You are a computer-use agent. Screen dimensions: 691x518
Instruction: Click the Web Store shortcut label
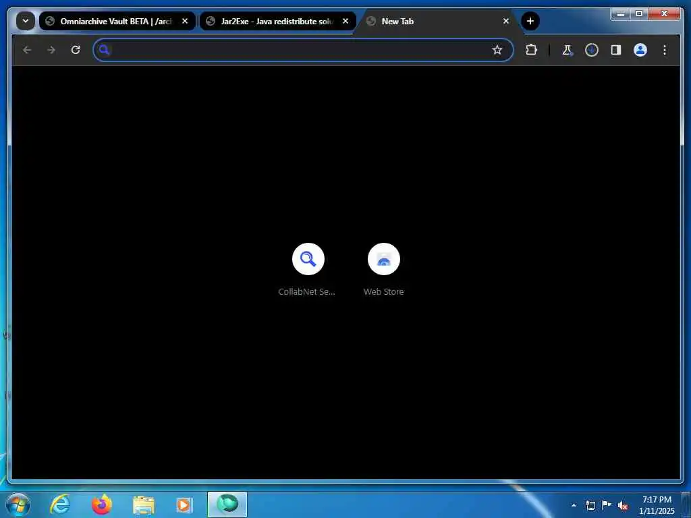(x=384, y=291)
